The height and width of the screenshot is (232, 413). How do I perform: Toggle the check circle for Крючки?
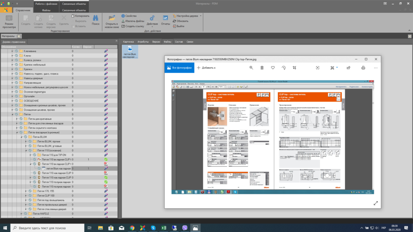pos(17,69)
